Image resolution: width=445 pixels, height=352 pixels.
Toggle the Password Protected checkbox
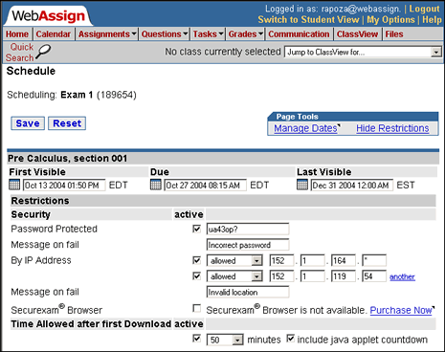tap(197, 229)
